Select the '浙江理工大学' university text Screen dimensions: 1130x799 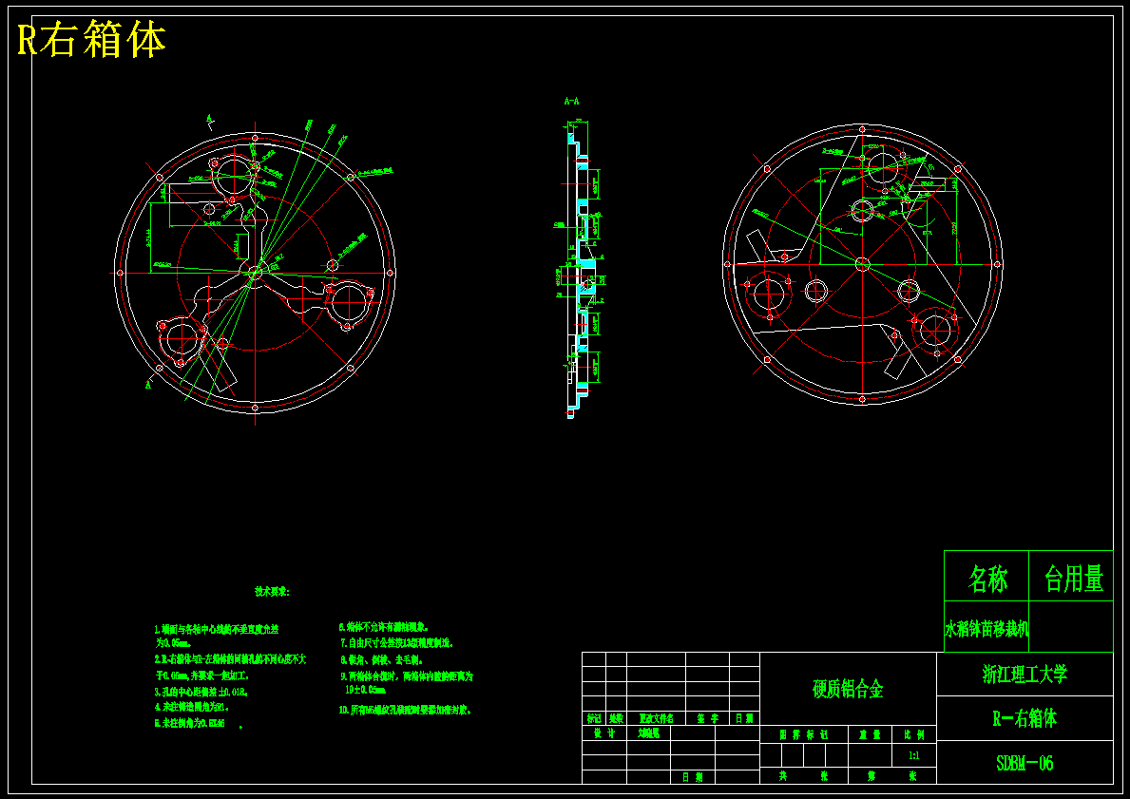click(1025, 675)
